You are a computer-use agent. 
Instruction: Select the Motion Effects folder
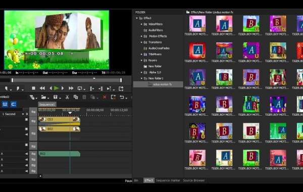coord(158,36)
